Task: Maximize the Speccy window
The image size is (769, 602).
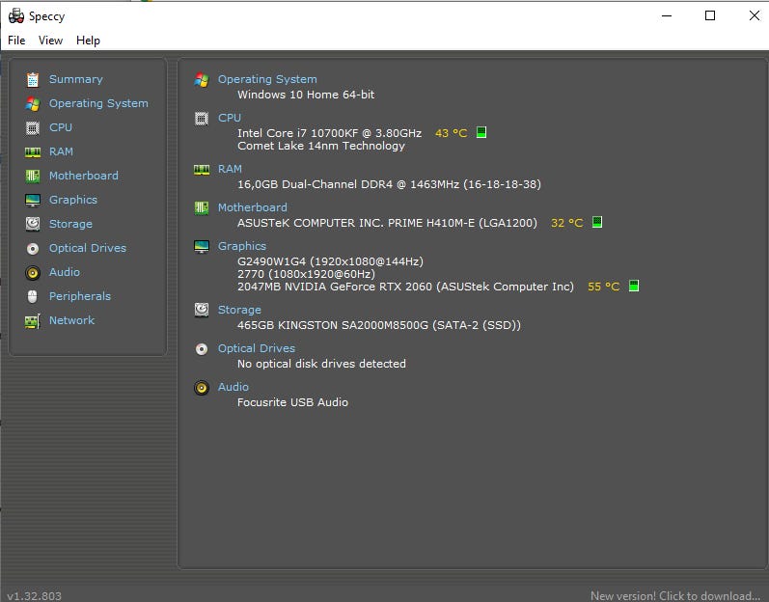Action: click(710, 15)
